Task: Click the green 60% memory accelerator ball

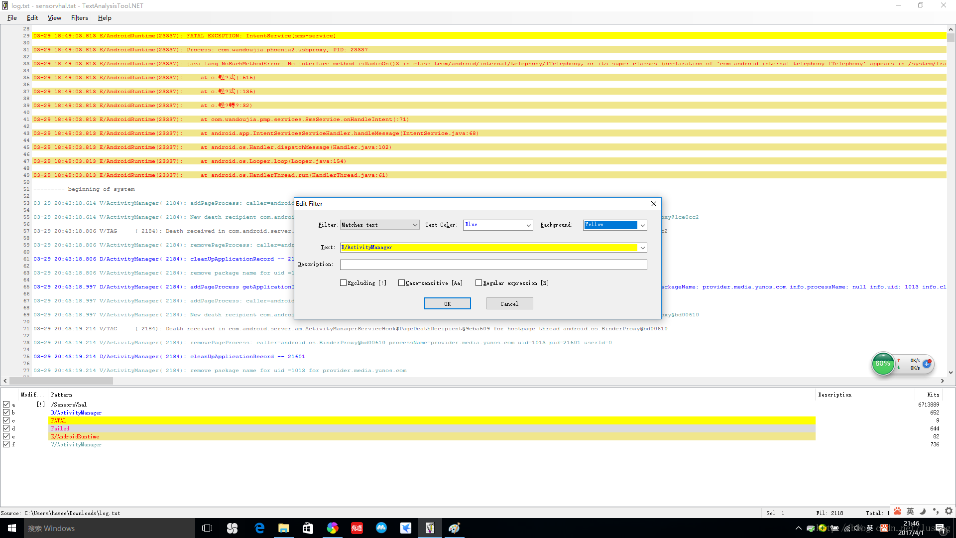Action: (883, 364)
